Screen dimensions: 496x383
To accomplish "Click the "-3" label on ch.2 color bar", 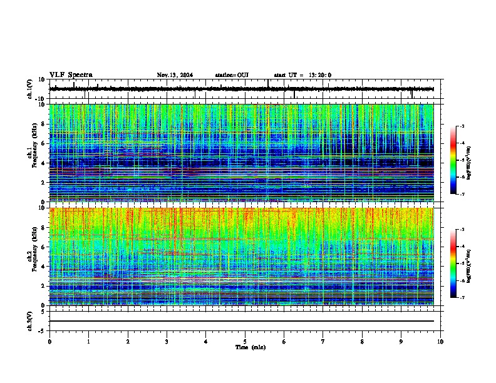I will 462,230.
